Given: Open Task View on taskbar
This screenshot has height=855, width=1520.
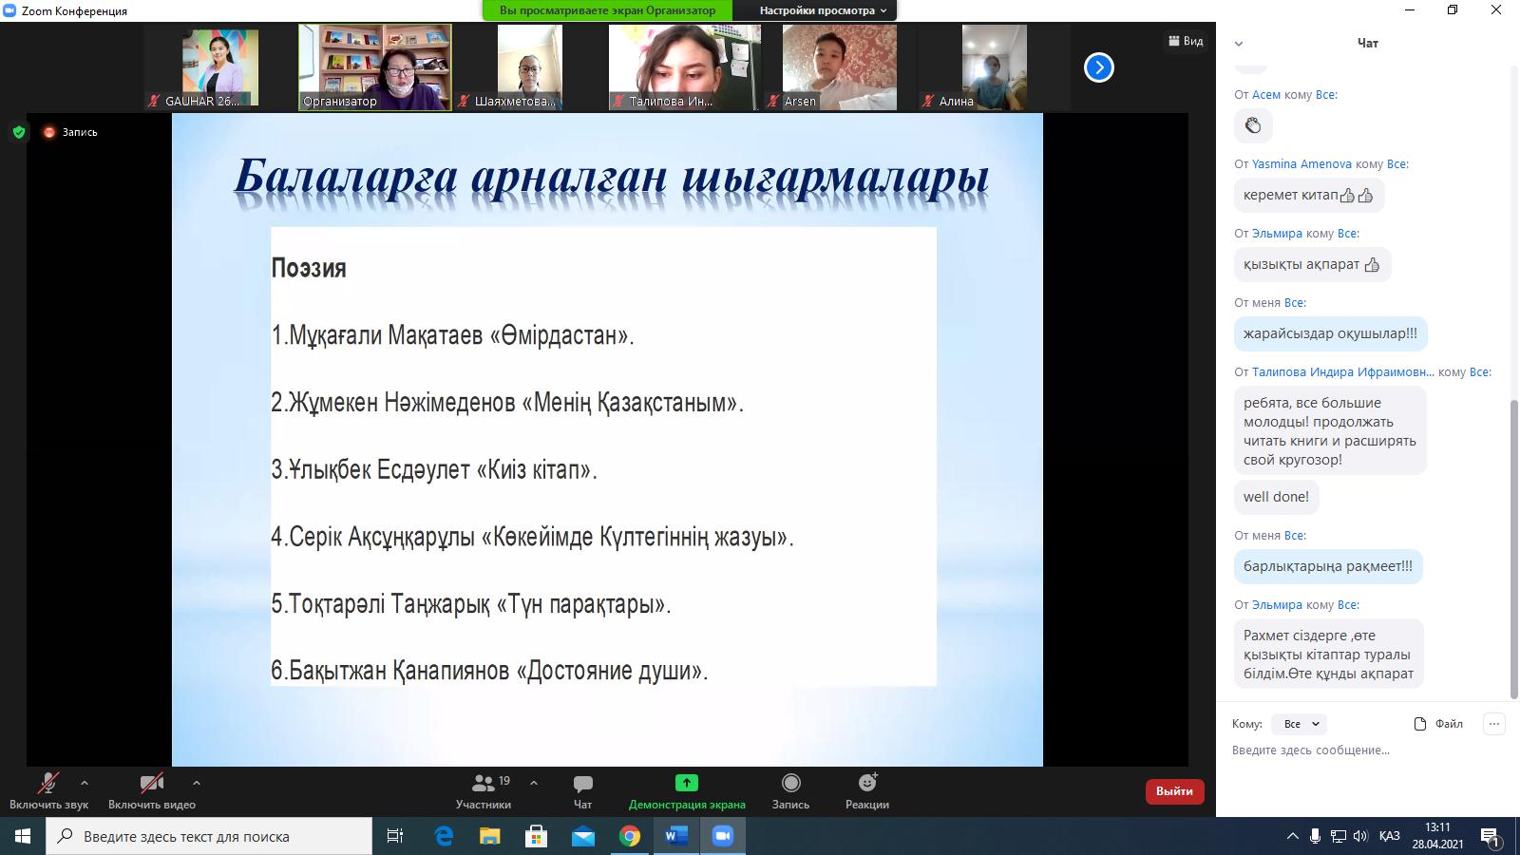Looking at the screenshot, I should tap(395, 836).
